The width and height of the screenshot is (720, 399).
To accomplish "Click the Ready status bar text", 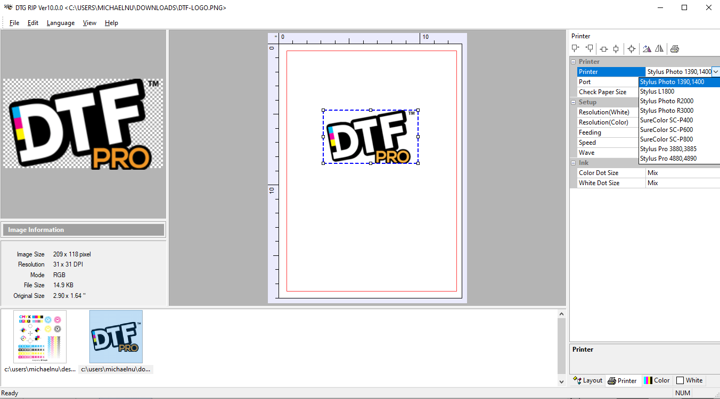I will coord(10,393).
